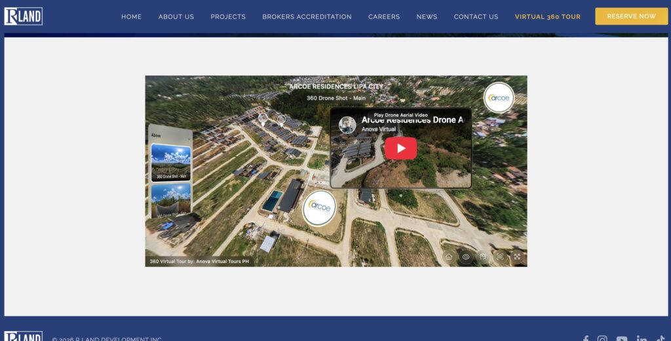Open the second 360 Drone Shot thumbnail
This screenshot has width=671, height=341.
point(171,201)
